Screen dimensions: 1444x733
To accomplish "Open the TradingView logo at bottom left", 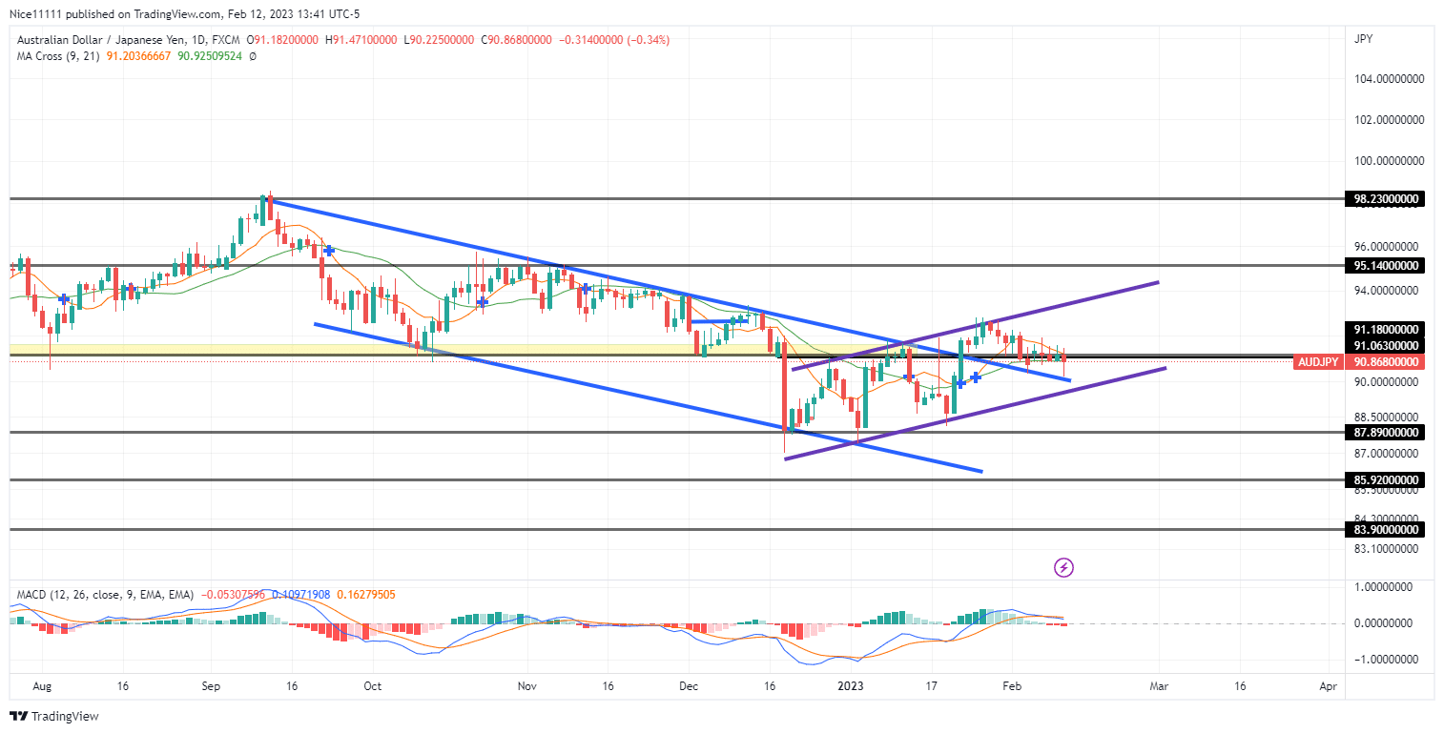I will [54, 716].
